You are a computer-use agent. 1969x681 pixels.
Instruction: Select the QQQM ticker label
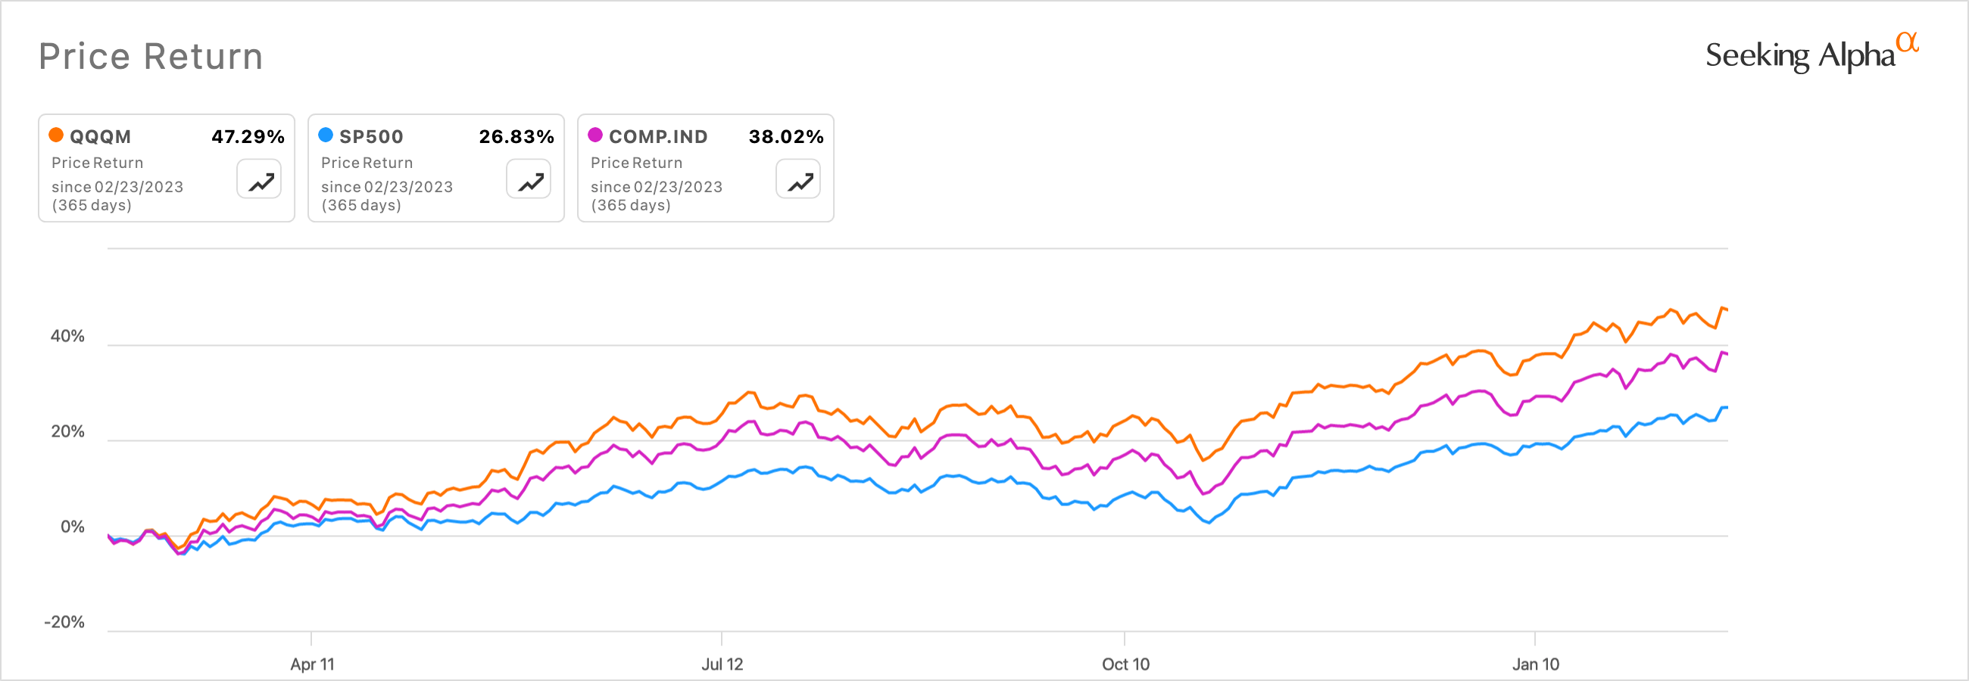coord(100,137)
